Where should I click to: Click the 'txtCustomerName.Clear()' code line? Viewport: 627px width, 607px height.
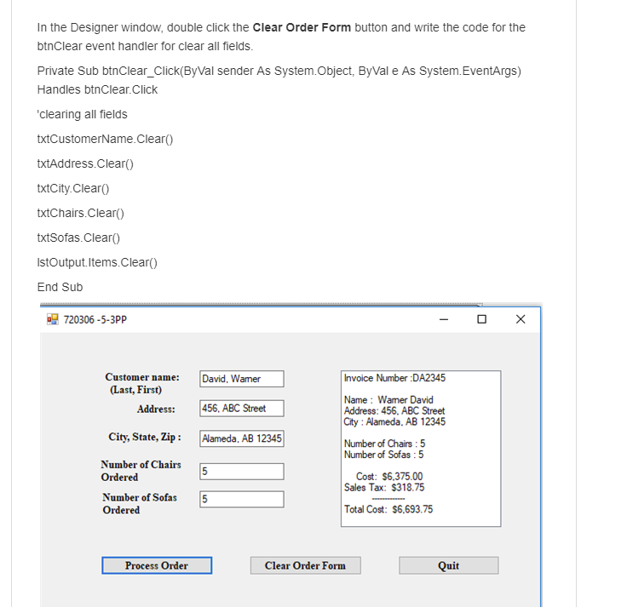[x=105, y=139]
